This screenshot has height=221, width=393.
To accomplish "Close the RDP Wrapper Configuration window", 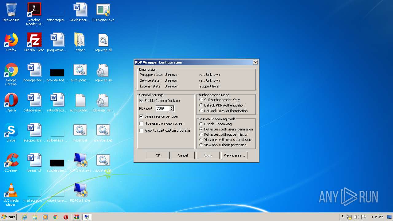I will tap(255, 62).
